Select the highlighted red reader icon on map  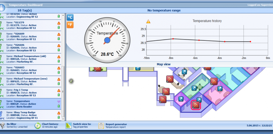coord(196,105)
